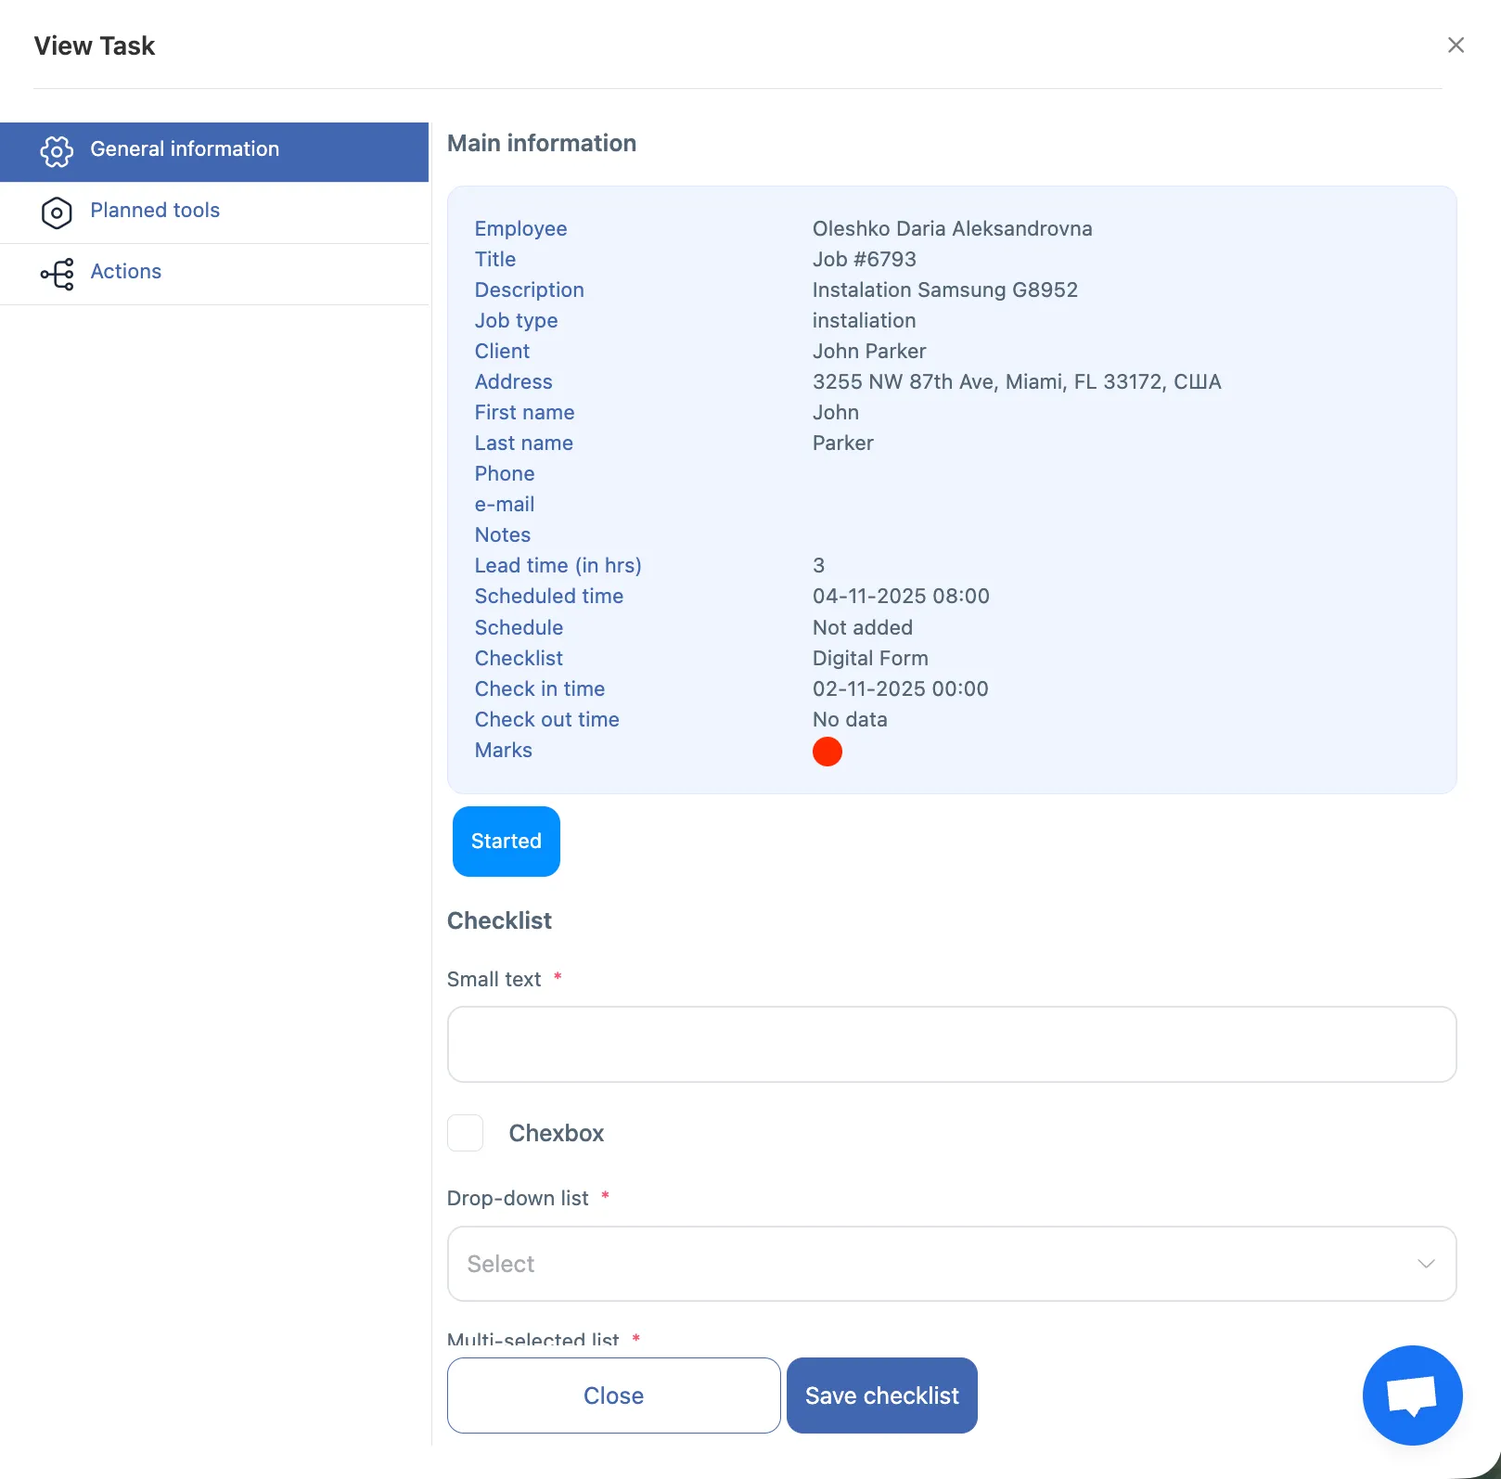1501x1479 pixels.
Task: Click the Save checklist button
Action: point(881,1395)
